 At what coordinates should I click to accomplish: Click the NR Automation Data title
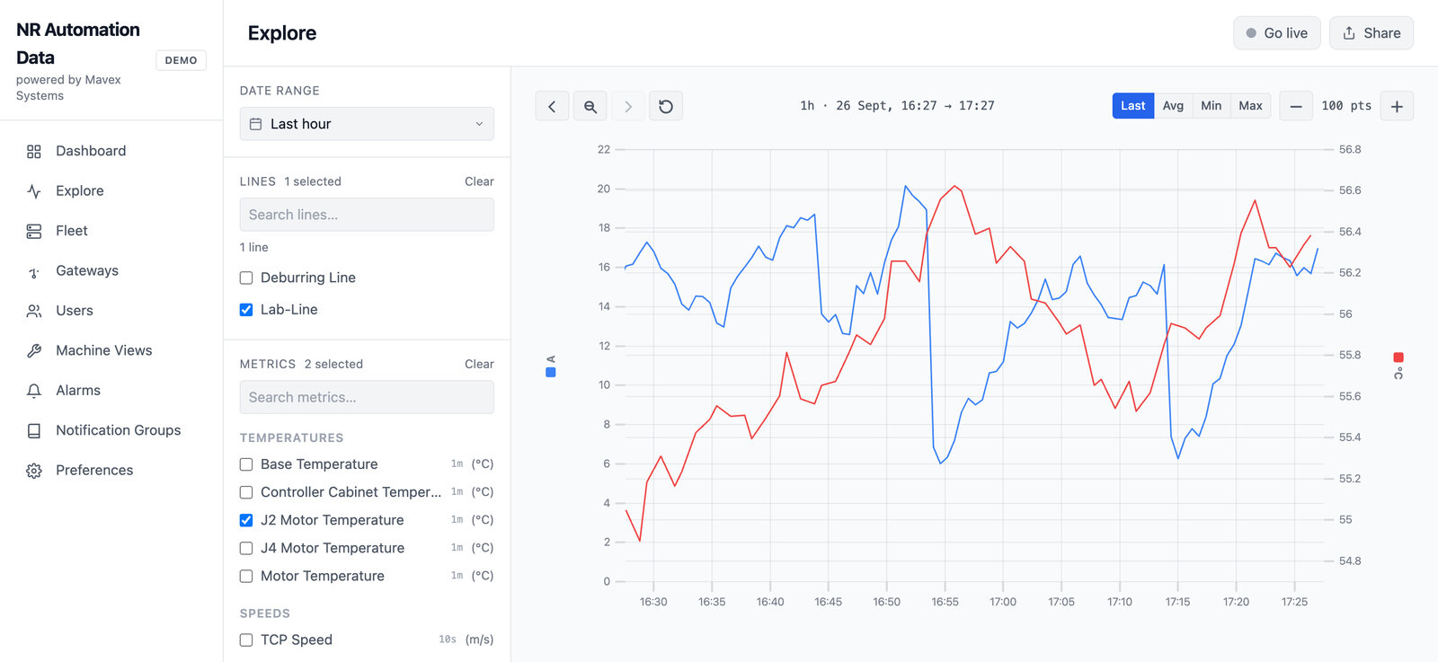point(78,43)
